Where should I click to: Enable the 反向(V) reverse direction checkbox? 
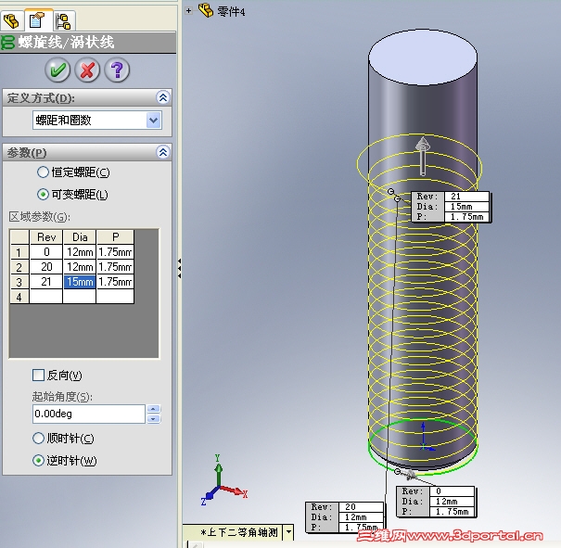coord(38,376)
